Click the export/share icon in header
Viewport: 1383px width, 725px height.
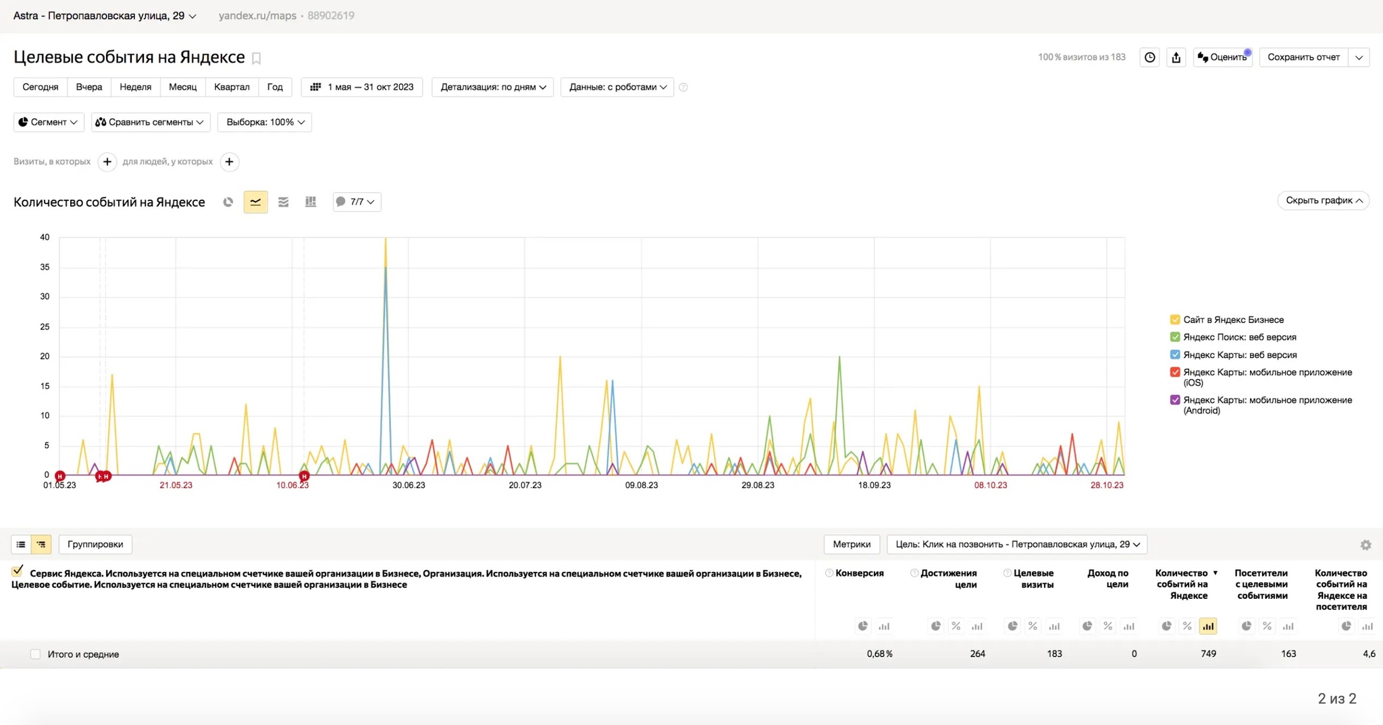pyautogui.click(x=1176, y=57)
